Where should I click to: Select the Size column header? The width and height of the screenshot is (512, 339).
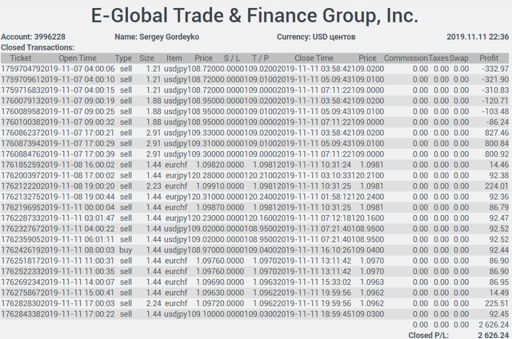[146, 58]
